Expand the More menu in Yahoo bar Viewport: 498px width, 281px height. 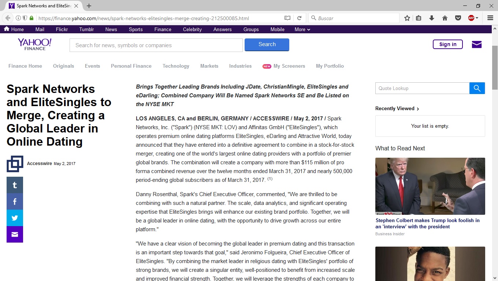pos(302,29)
